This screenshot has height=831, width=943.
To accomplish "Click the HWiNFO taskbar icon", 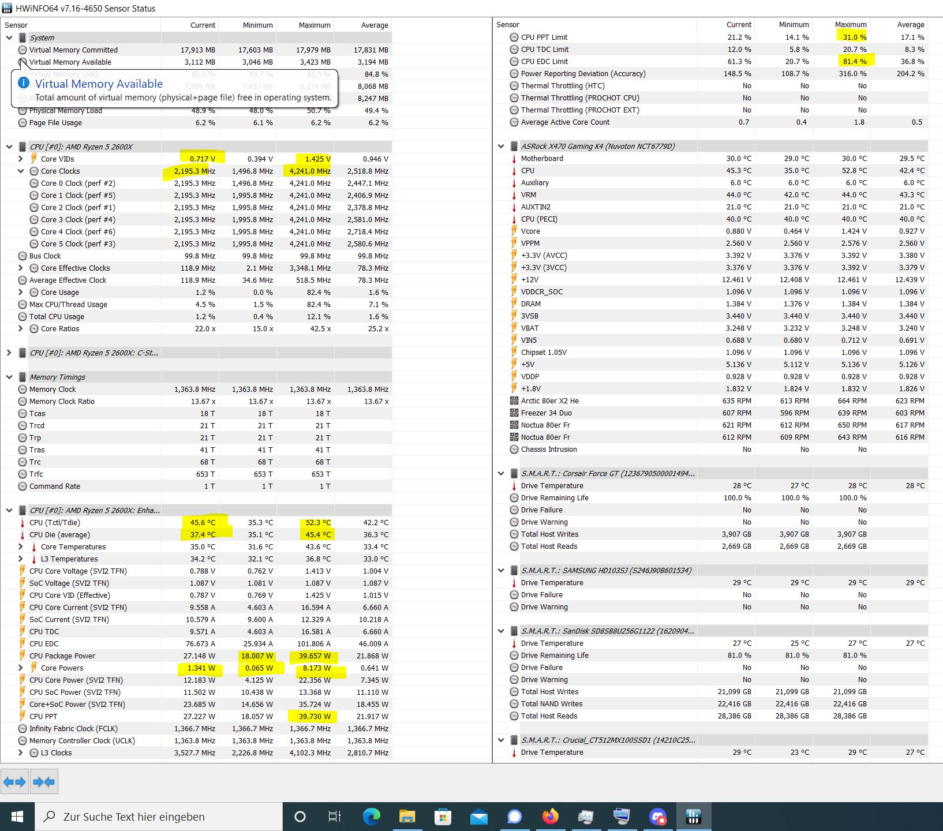I will coord(693,817).
